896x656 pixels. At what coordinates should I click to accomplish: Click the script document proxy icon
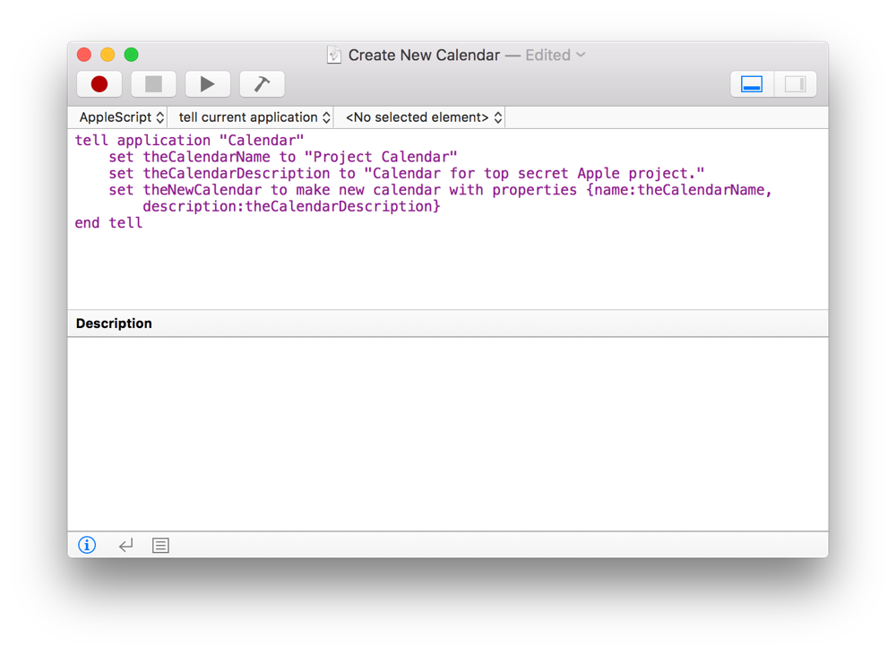pos(334,55)
